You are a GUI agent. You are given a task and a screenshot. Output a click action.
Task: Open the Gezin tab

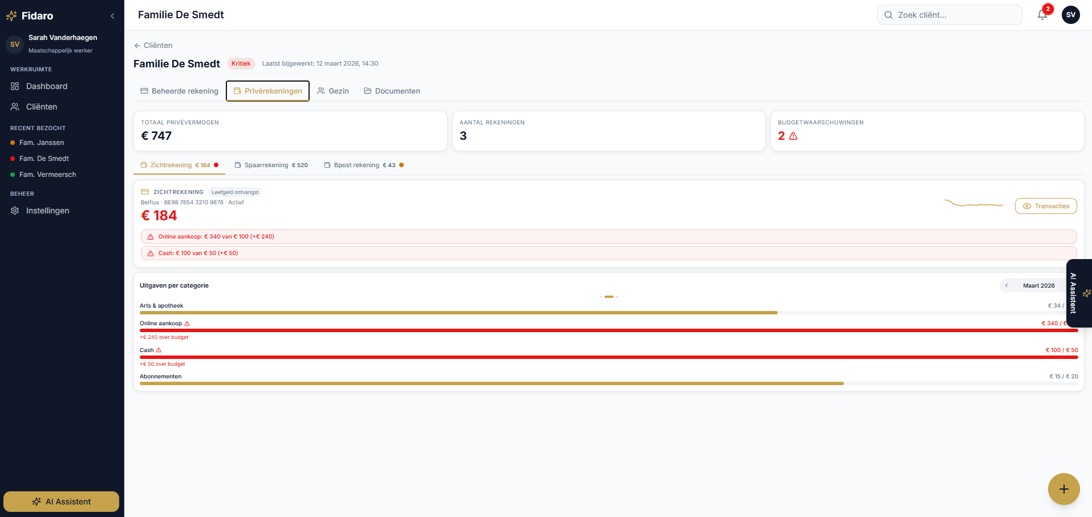333,91
